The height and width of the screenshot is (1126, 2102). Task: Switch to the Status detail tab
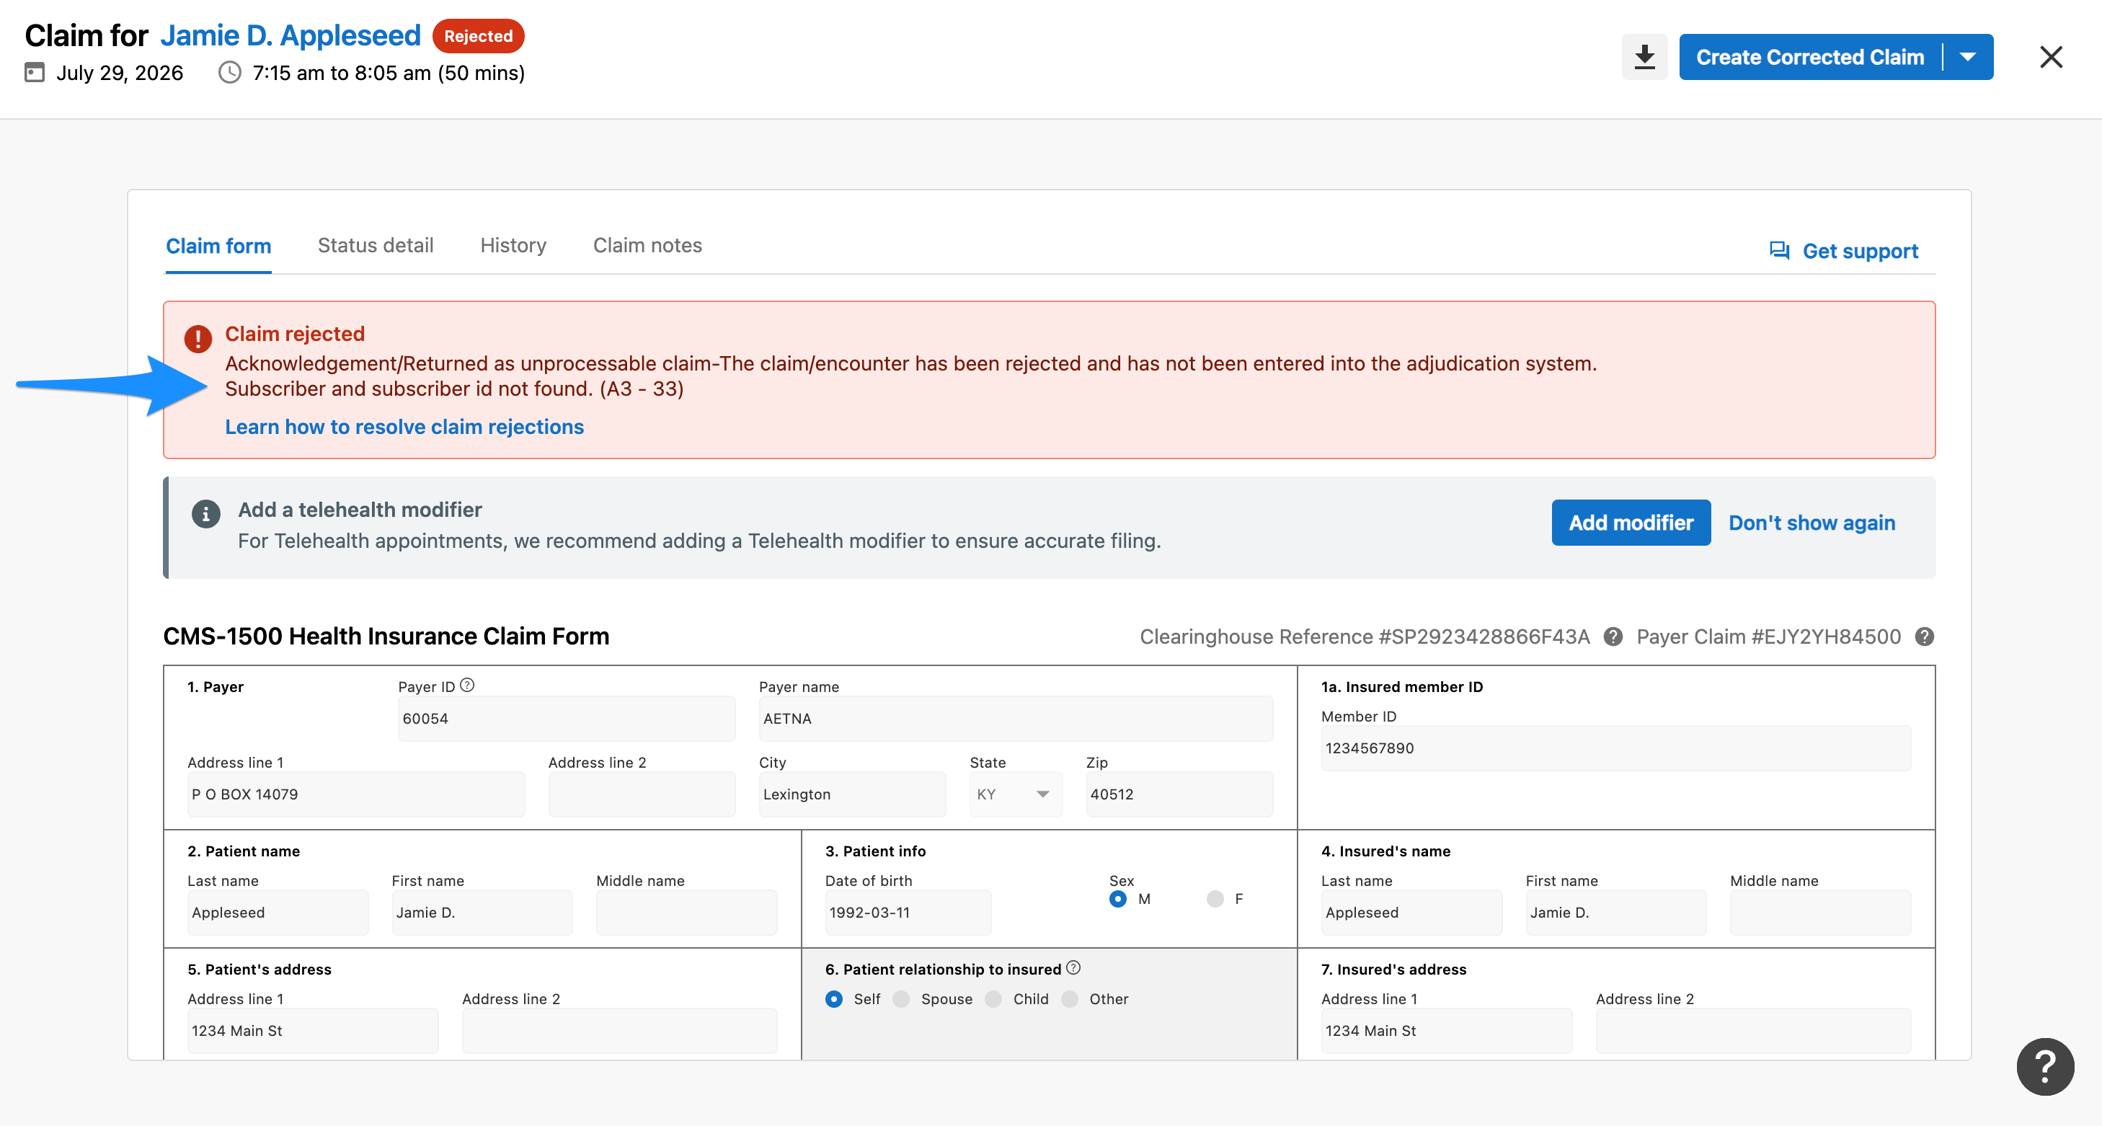(376, 246)
